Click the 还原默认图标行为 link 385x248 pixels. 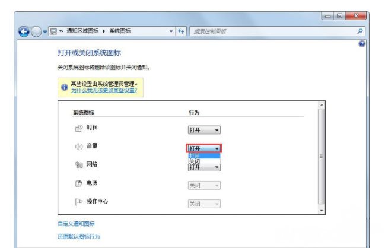click(79, 237)
